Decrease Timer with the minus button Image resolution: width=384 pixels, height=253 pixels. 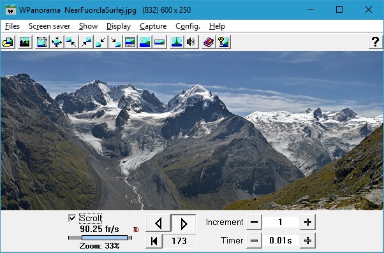pyautogui.click(x=254, y=241)
